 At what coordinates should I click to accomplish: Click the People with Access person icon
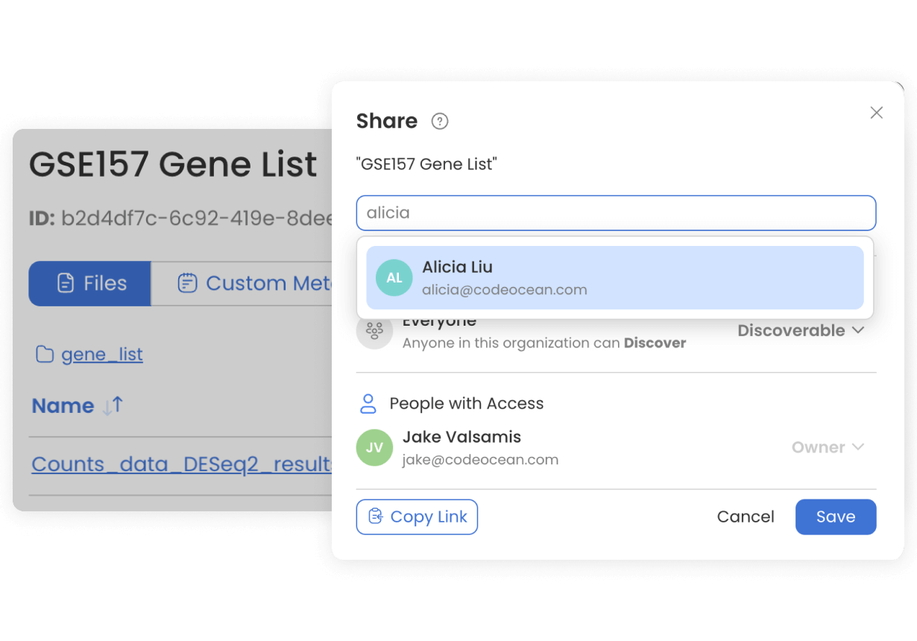pyautogui.click(x=368, y=404)
